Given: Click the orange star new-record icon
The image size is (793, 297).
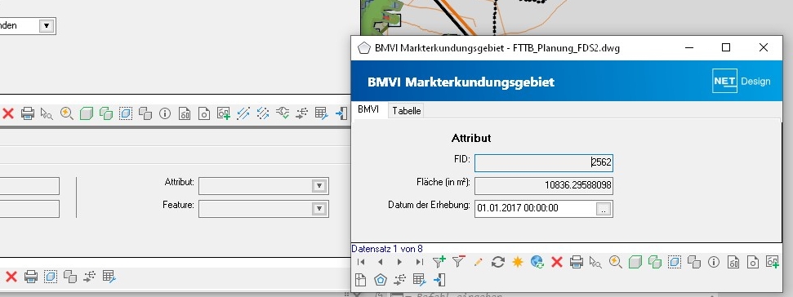Looking at the screenshot, I should (517, 262).
